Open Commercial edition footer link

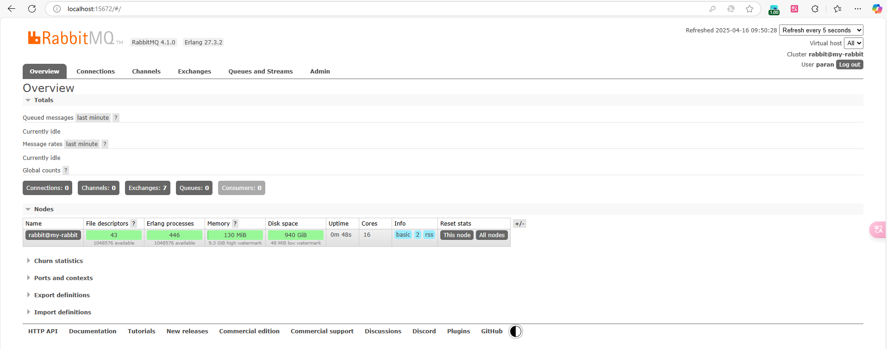click(x=250, y=331)
